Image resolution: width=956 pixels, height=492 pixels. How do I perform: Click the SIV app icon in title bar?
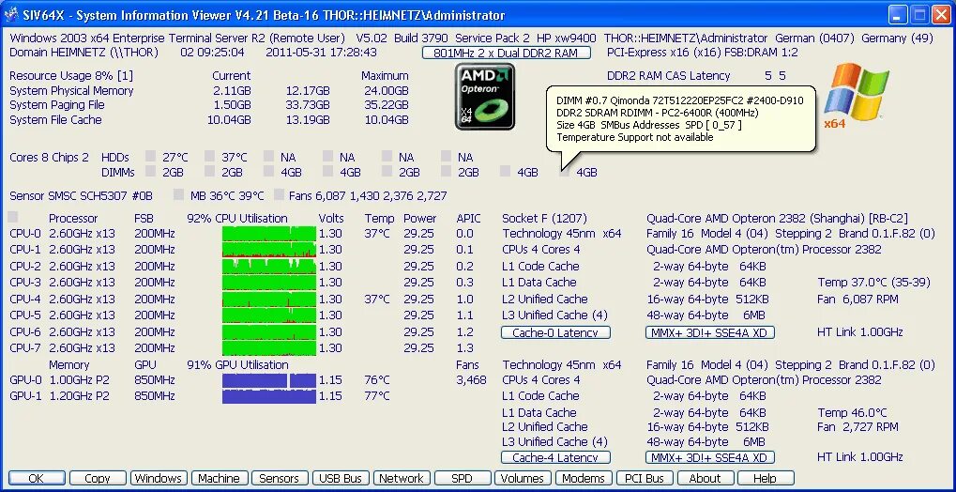12,15
